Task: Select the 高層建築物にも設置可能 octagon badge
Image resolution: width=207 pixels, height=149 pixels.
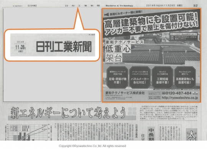Action: coord(185,77)
